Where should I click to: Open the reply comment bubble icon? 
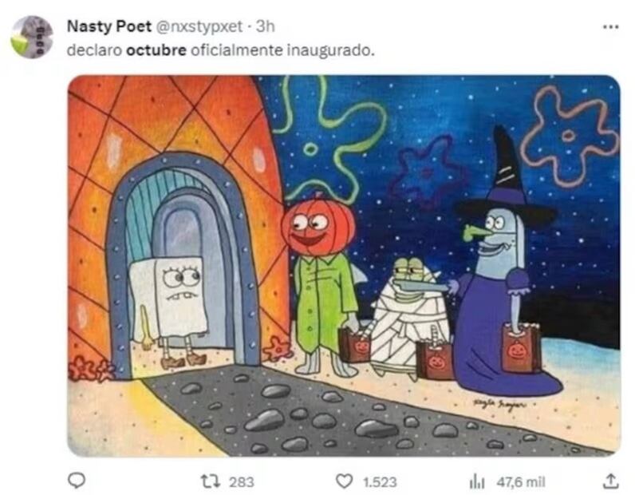click(x=76, y=481)
